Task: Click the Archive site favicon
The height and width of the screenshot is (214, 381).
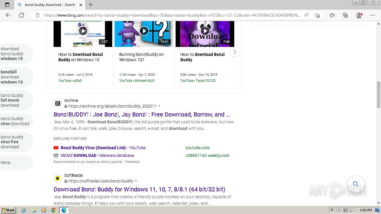Action: [58, 103]
